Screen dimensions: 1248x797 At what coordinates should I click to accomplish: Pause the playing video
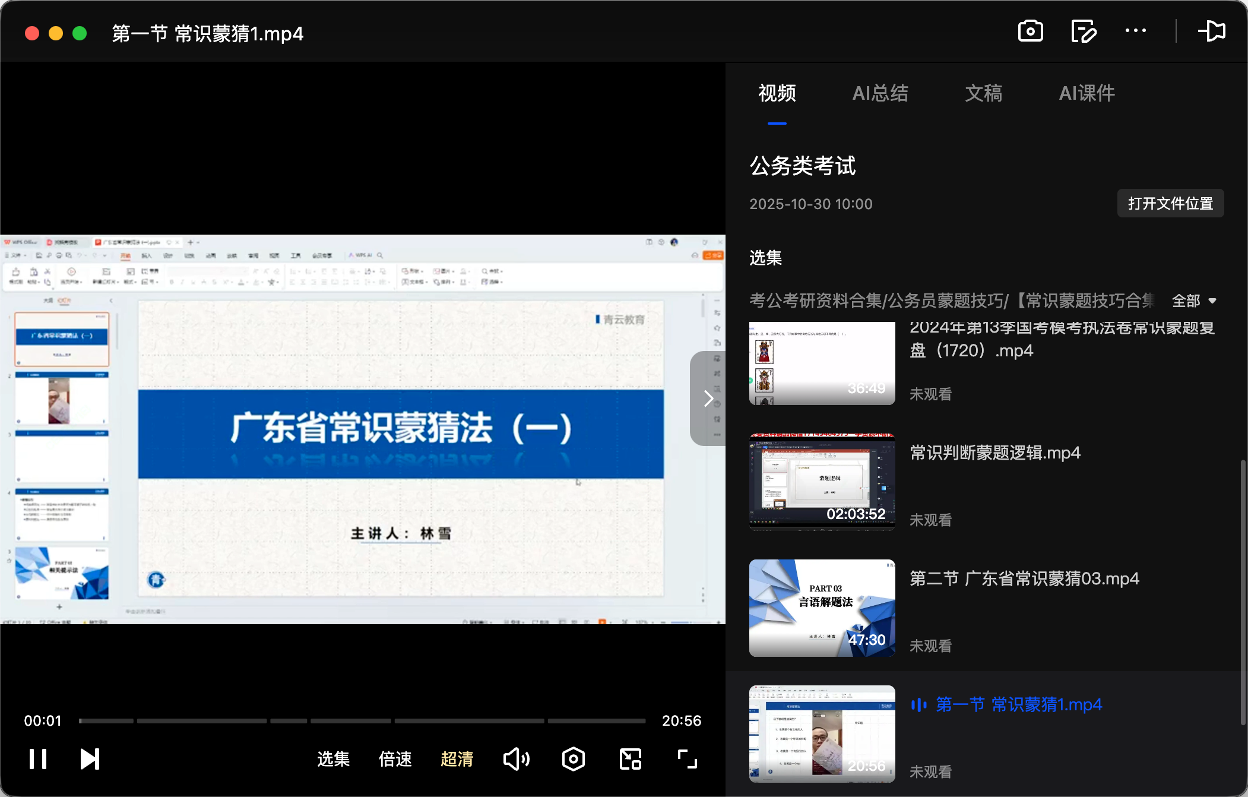click(x=37, y=758)
